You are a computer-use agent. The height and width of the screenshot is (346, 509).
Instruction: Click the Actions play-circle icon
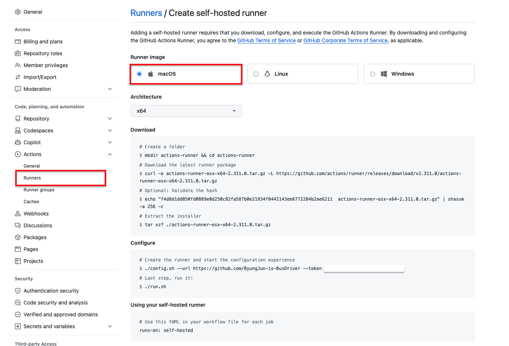[18, 154]
